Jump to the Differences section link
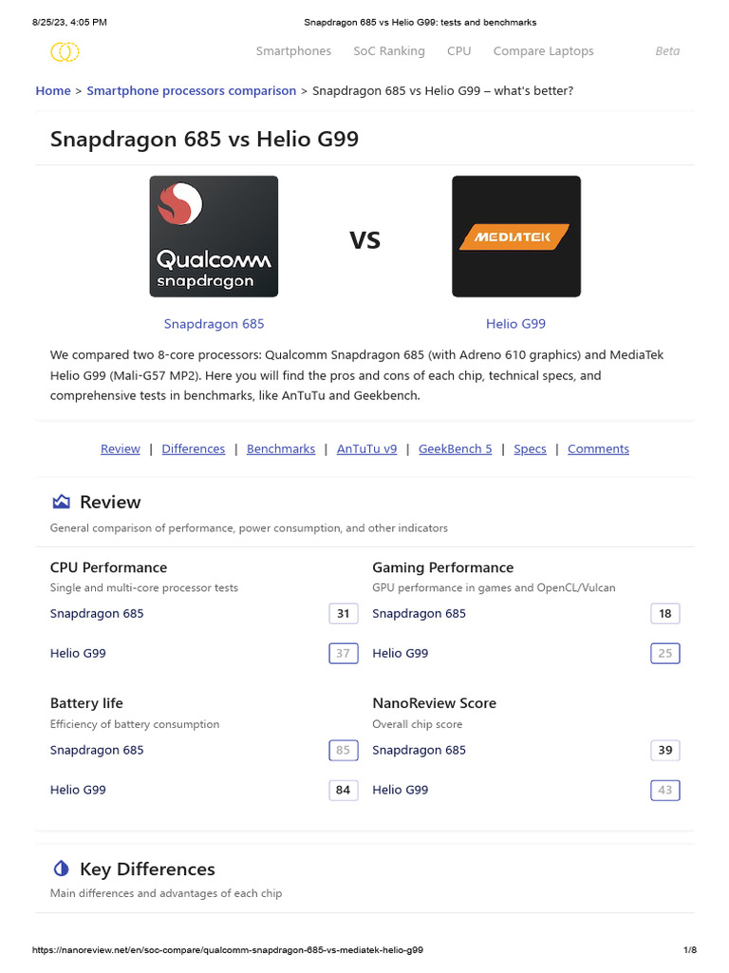 (x=194, y=449)
